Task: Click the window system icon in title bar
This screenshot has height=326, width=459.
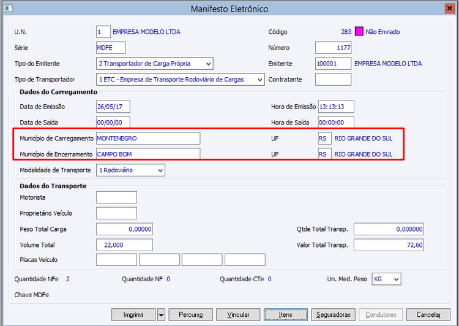Action: (9, 9)
